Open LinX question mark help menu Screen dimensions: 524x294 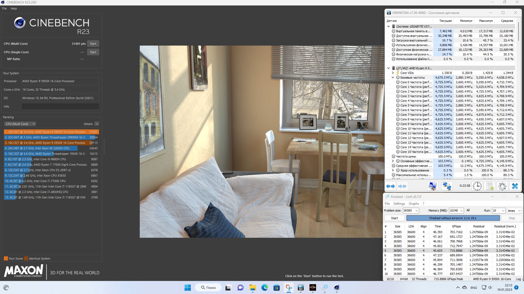[x=423, y=204]
